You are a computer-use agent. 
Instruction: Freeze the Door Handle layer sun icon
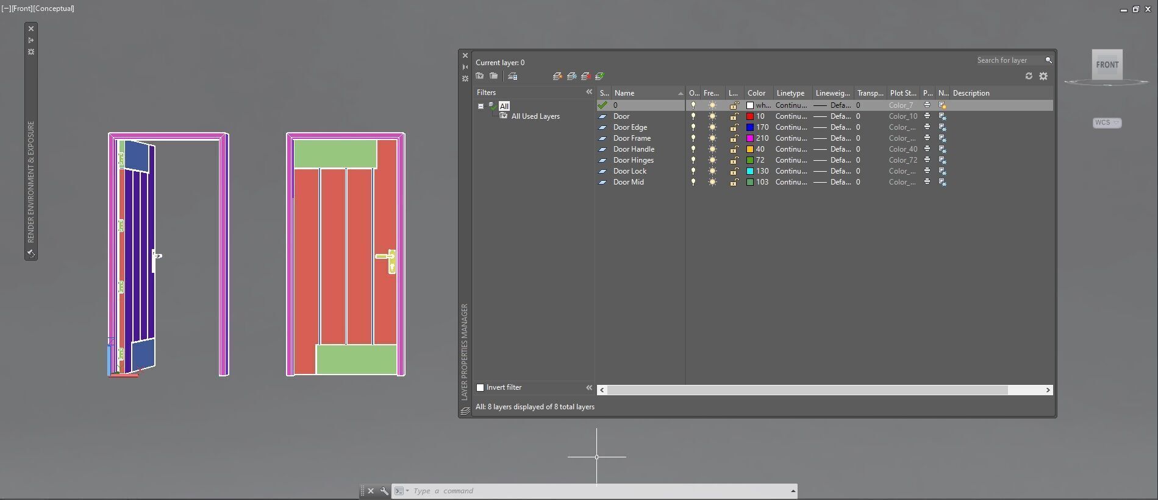(712, 149)
